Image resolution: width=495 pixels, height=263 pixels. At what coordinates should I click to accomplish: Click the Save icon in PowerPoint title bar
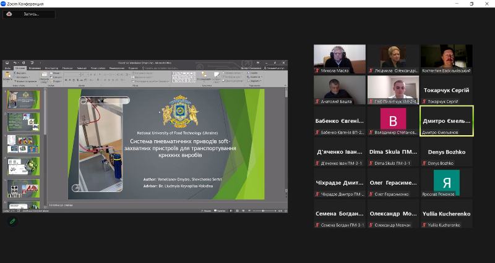click(x=7, y=63)
